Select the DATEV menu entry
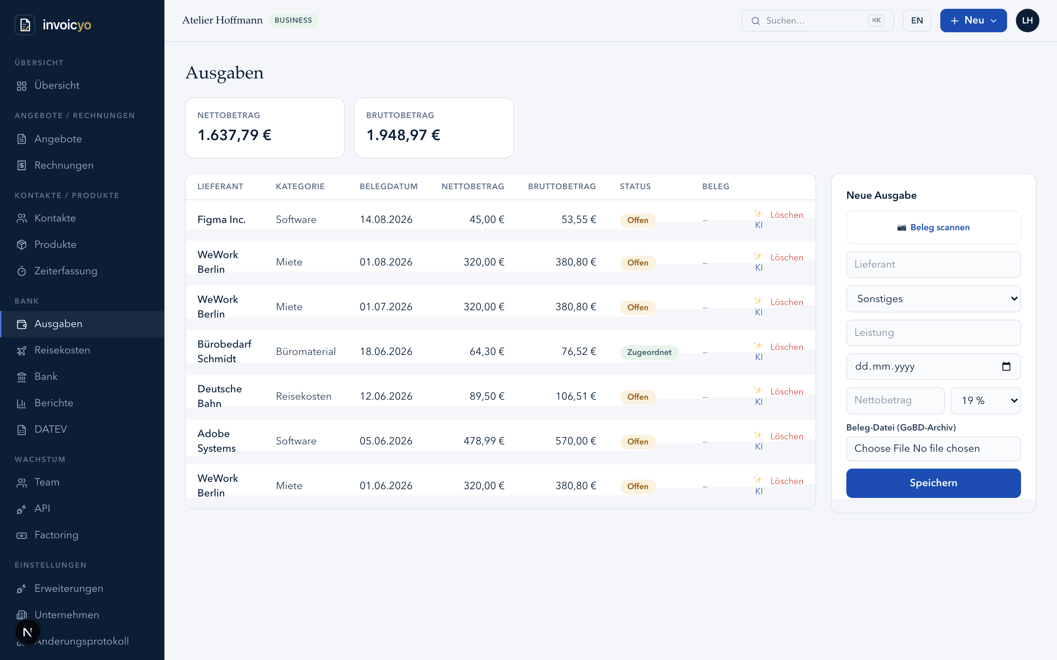This screenshot has width=1057, height=660. click(82, 429)
